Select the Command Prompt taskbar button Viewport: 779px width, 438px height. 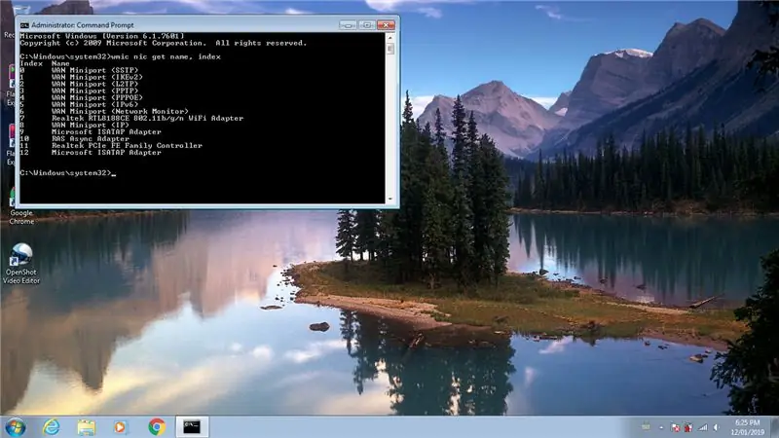pyautogui.click(x=192, y=427)
